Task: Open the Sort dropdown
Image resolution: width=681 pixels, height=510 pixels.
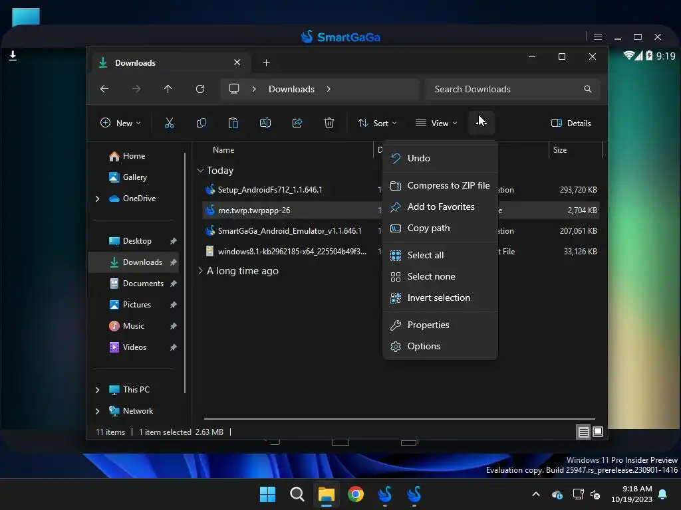Action: 377,123
